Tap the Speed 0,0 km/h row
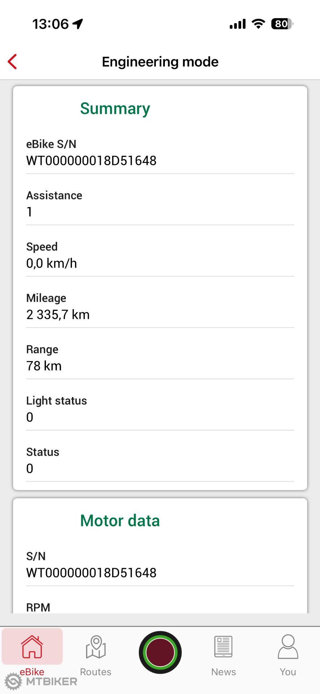 [160, 255]
